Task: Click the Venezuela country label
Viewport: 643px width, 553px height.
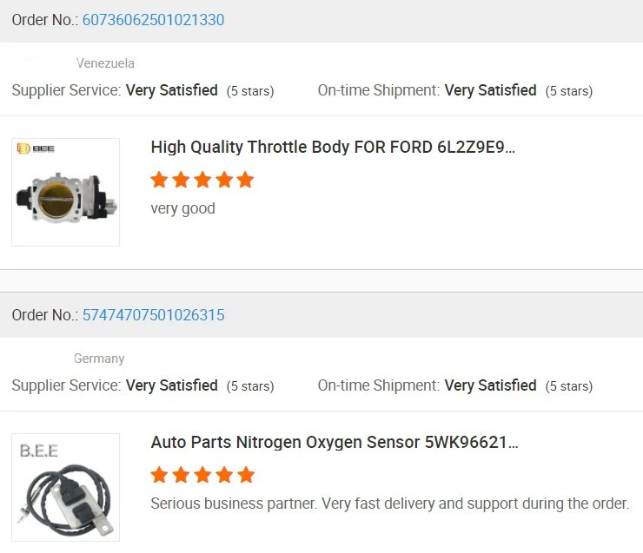Action: pos(105,63)
